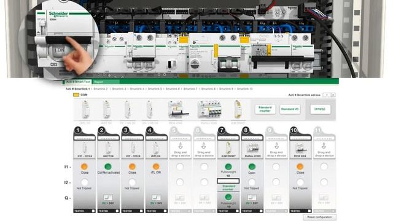Click the white I2 Not Tripped indicator in slot 3
Viewport: 393px width, 221px height.
(x=132, y=182)
